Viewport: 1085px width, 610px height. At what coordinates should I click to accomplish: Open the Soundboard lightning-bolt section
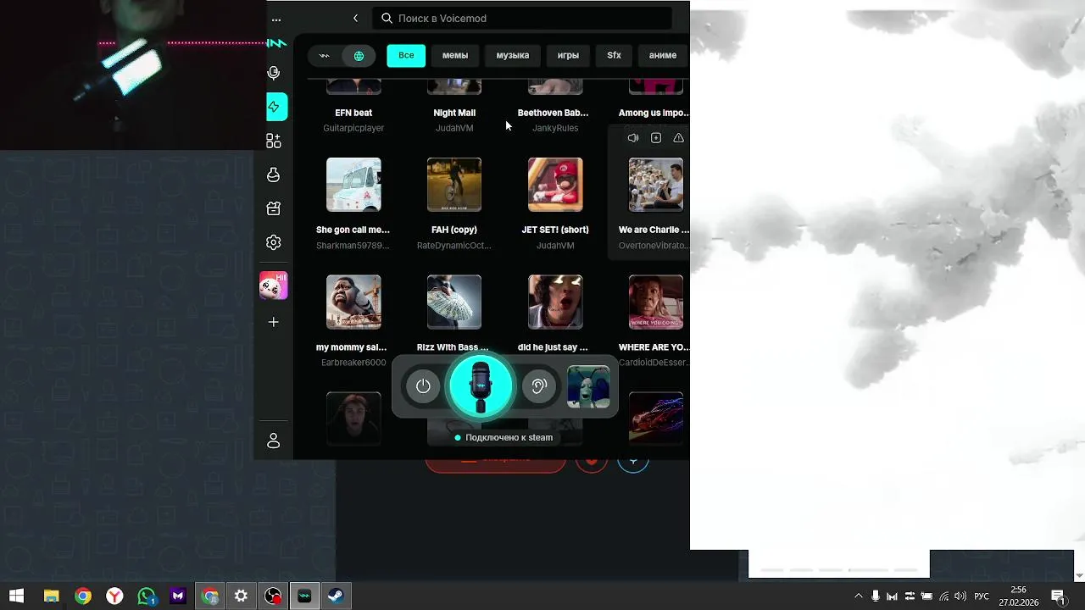tap(274, 107)
